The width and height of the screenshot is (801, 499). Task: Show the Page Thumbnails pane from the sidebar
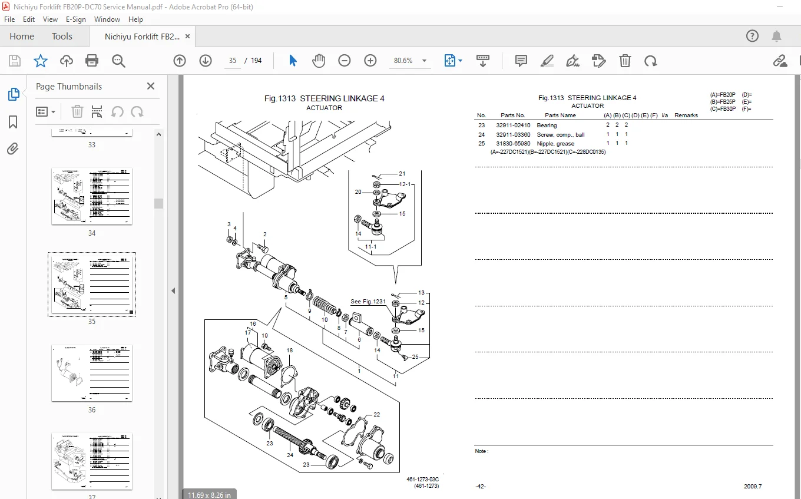click(13, 94)
